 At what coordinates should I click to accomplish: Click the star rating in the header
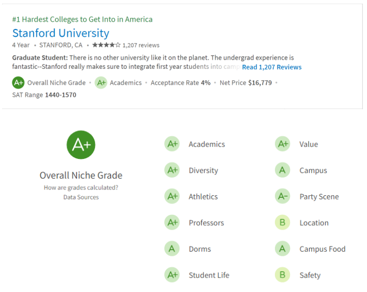[106, 45]
